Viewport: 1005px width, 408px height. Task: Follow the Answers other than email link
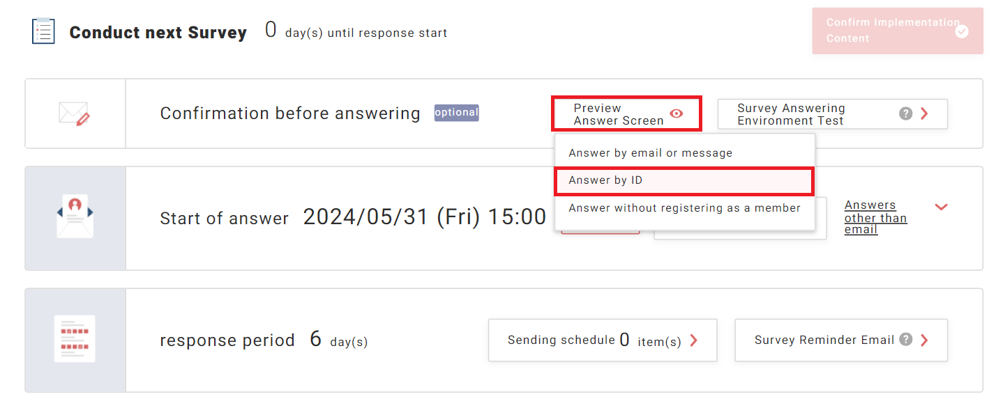click(875, 217)
